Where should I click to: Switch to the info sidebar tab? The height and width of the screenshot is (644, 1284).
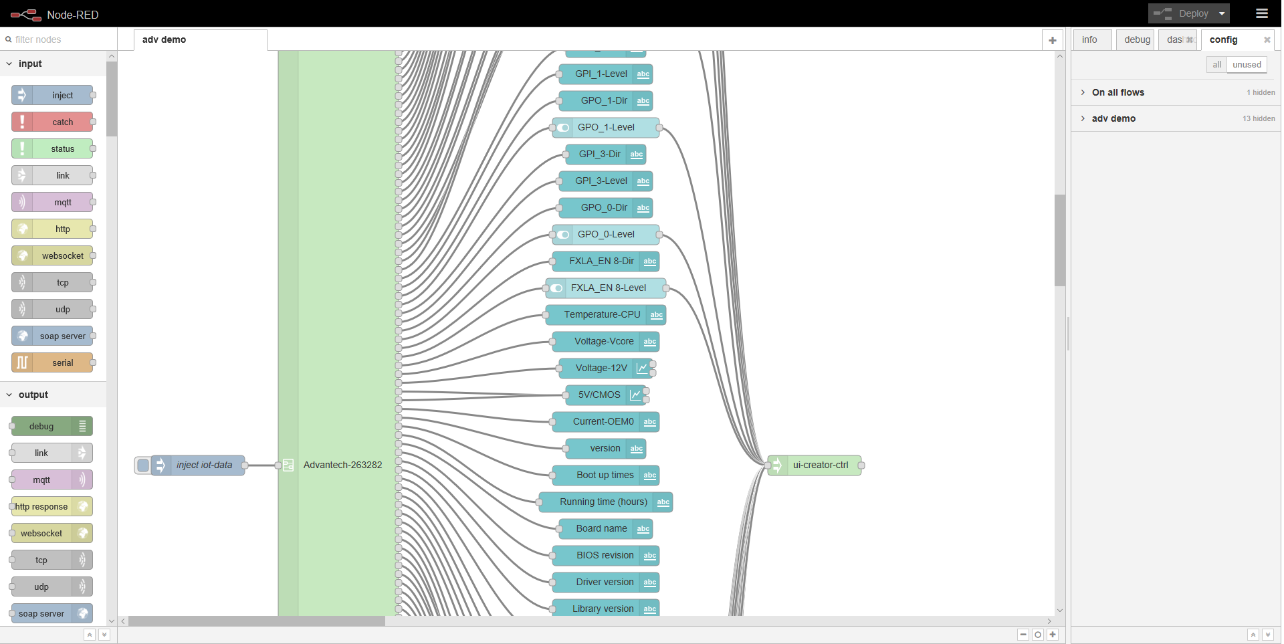[1089, 39]
